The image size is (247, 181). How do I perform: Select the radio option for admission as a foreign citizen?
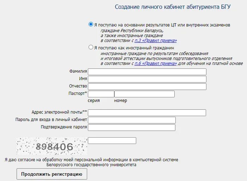pyautogui.click(x=91, y=47)
